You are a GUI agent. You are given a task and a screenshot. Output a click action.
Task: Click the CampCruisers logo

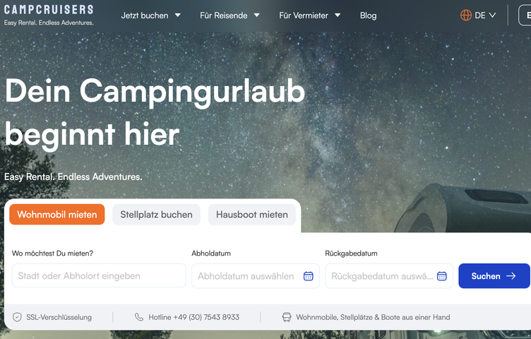pos(49,15)
